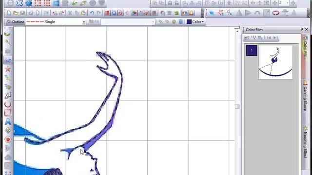312x175 pixels.
Task: Open the Fill stitch type dropdown
Action: click(153, 22)
